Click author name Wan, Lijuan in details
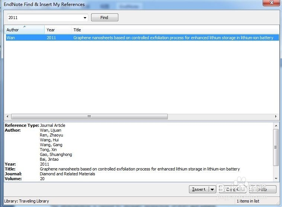282x207 pixels. [51, 130]
